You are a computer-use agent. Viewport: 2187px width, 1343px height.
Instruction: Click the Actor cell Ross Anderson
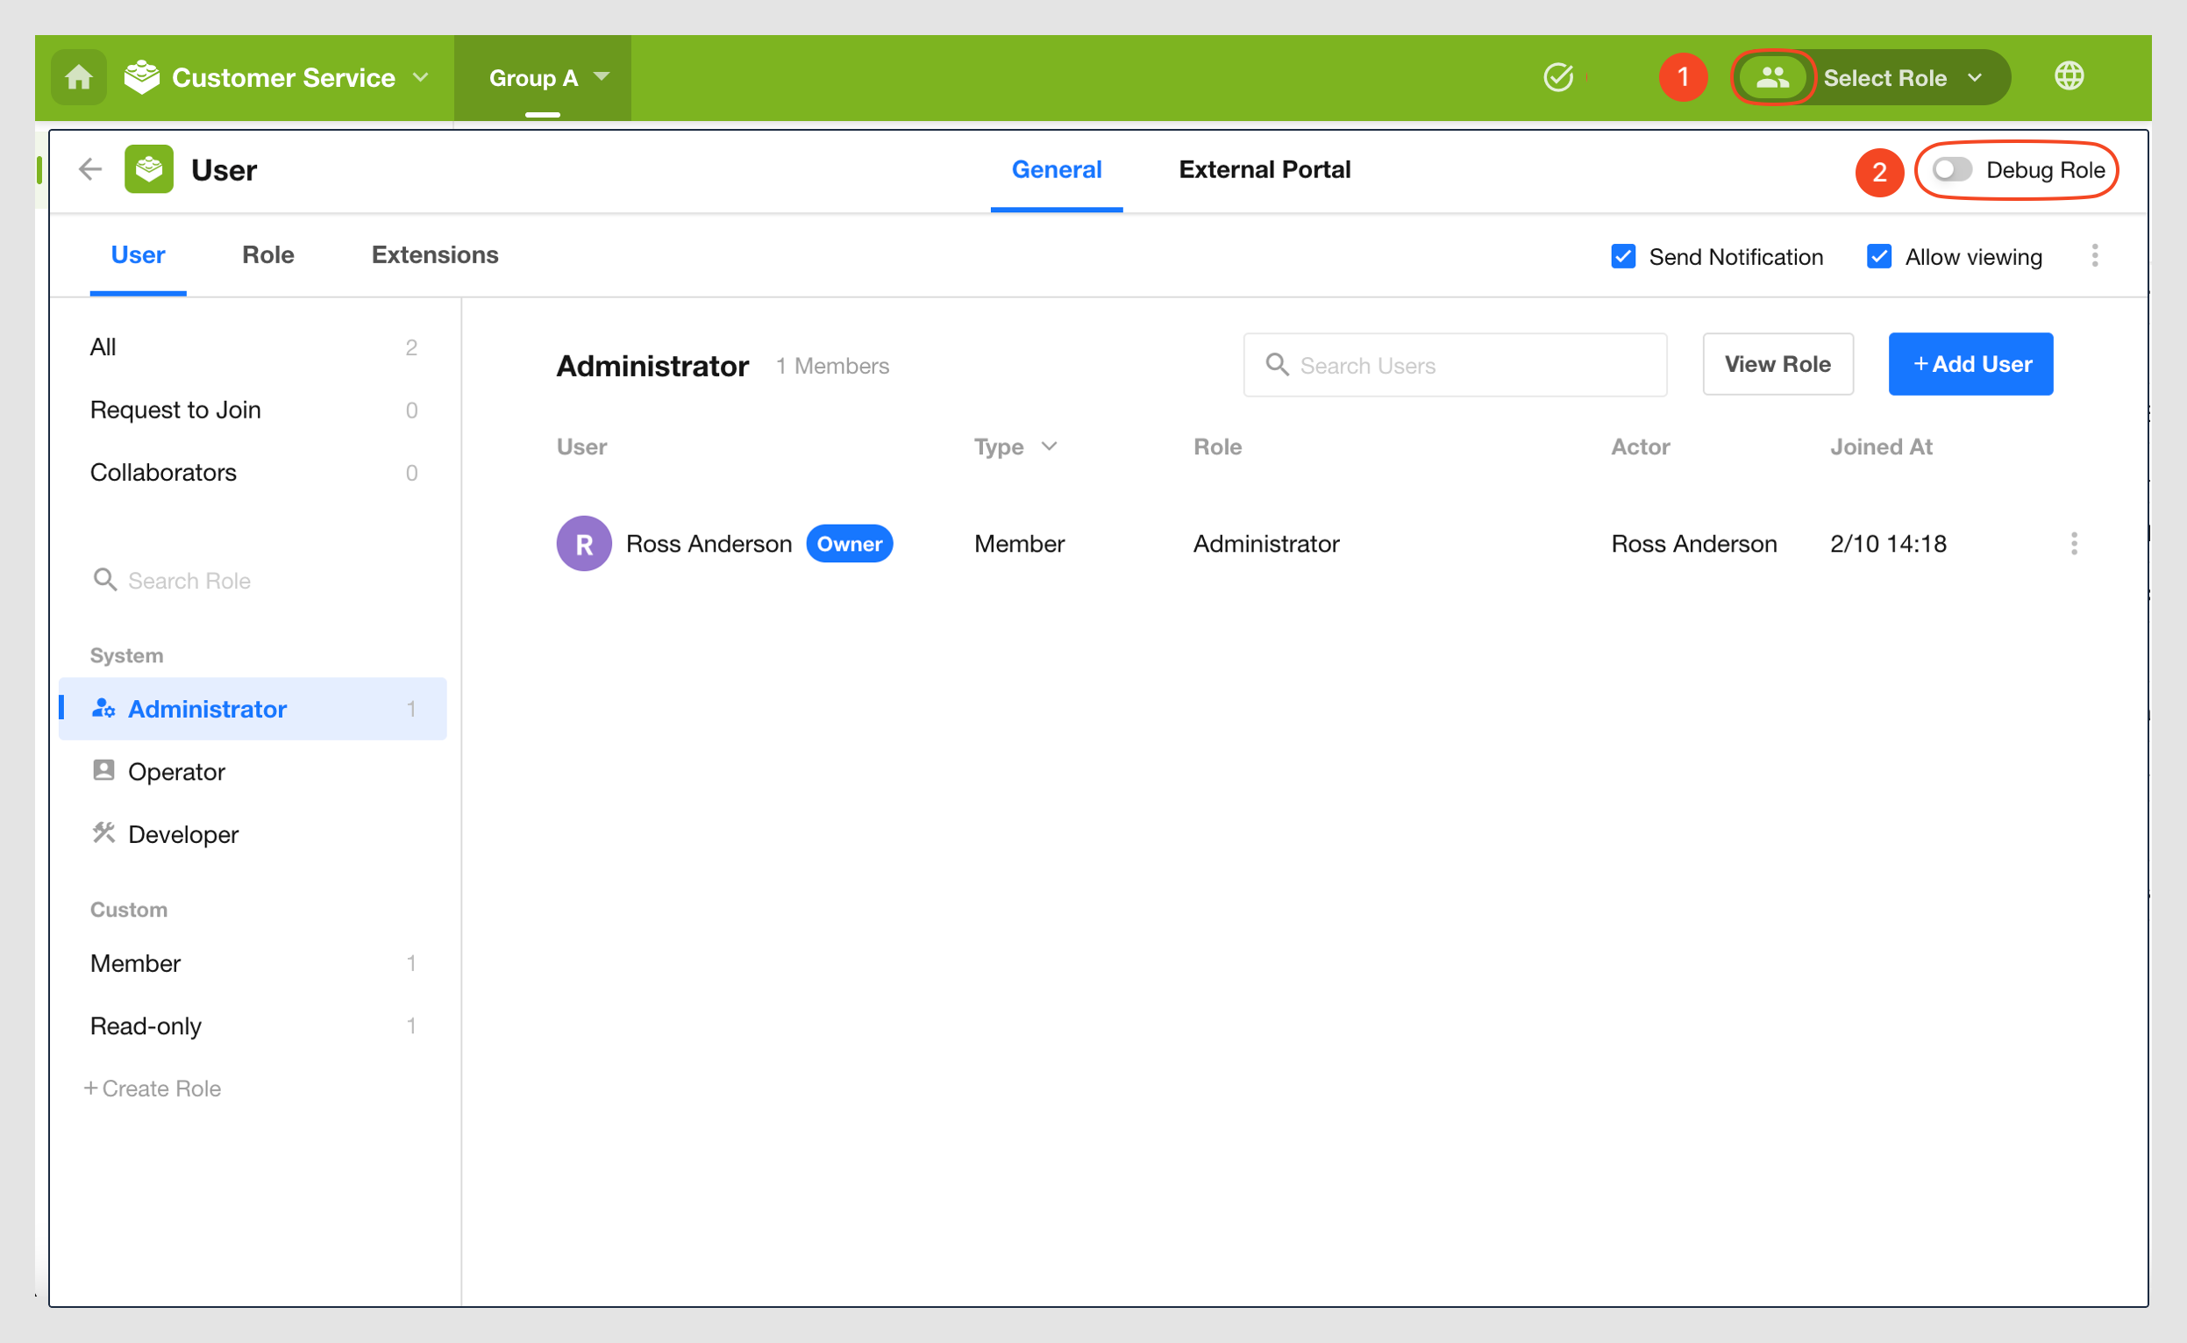tap(1694, 544)
